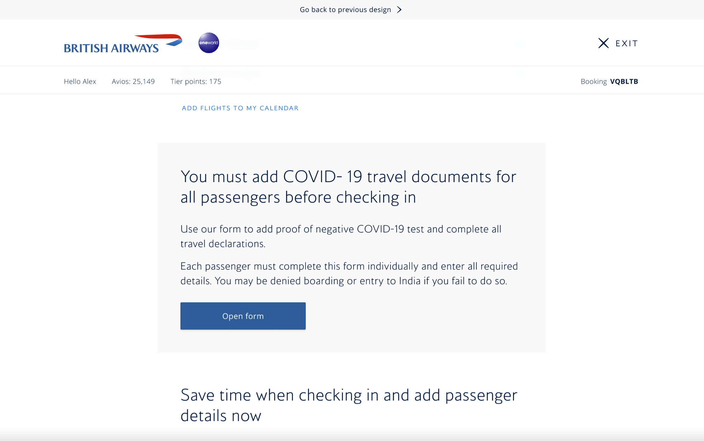Image resolution: width=704 pixels, height=441 pixels.
Task: Select the EXIT text label
Action: [x=626, y=43]
